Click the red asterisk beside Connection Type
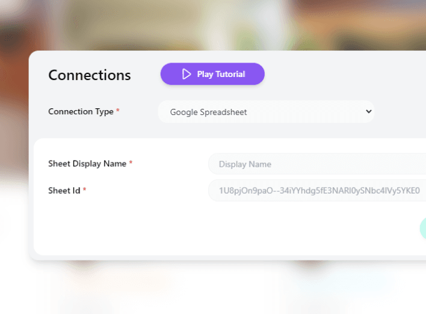426x314 pixels. click(118, 111)
